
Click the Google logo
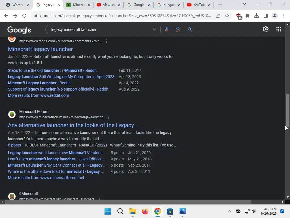(19, 30)
